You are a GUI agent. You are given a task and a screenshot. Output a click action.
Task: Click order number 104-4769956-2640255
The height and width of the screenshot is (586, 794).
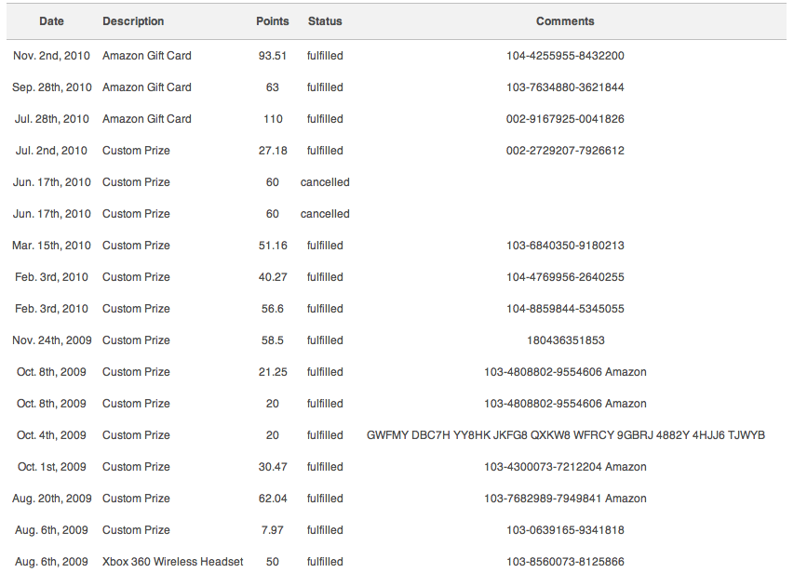(565, 277)
